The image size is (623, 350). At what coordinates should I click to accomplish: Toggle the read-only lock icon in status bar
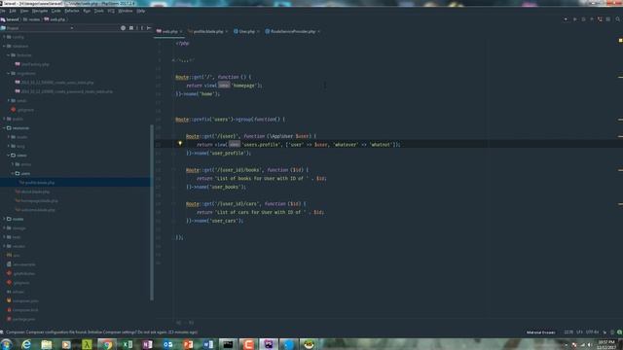605,332
